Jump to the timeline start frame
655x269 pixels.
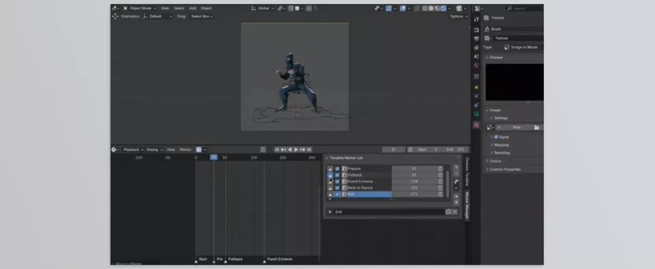click(276, 149)
